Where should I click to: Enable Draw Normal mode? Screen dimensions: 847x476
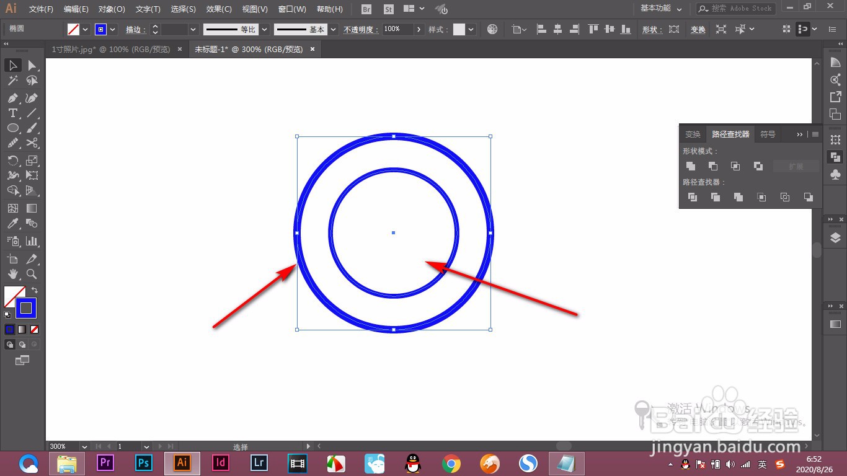(10, 344)
